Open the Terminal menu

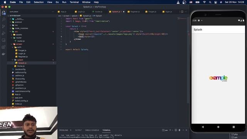tap(74, 2)
